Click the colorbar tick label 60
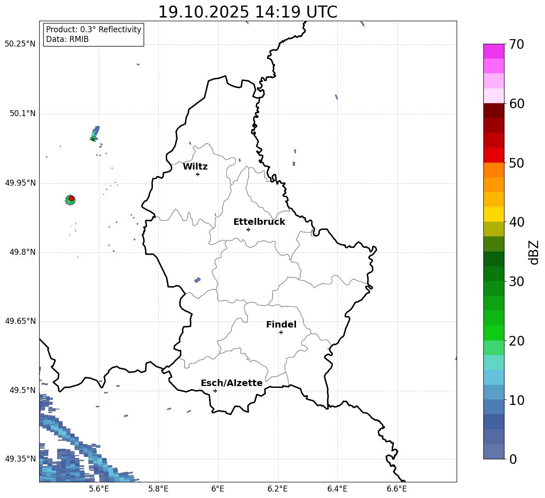Viewport: 545px width, 498px height. (x=516, y=104)
